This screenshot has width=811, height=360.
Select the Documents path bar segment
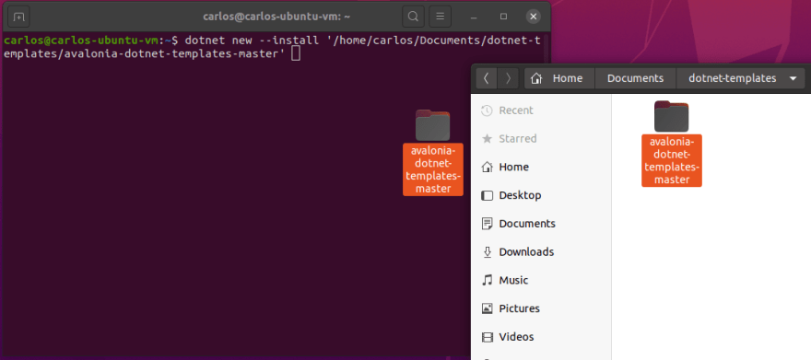coord(635,78)
